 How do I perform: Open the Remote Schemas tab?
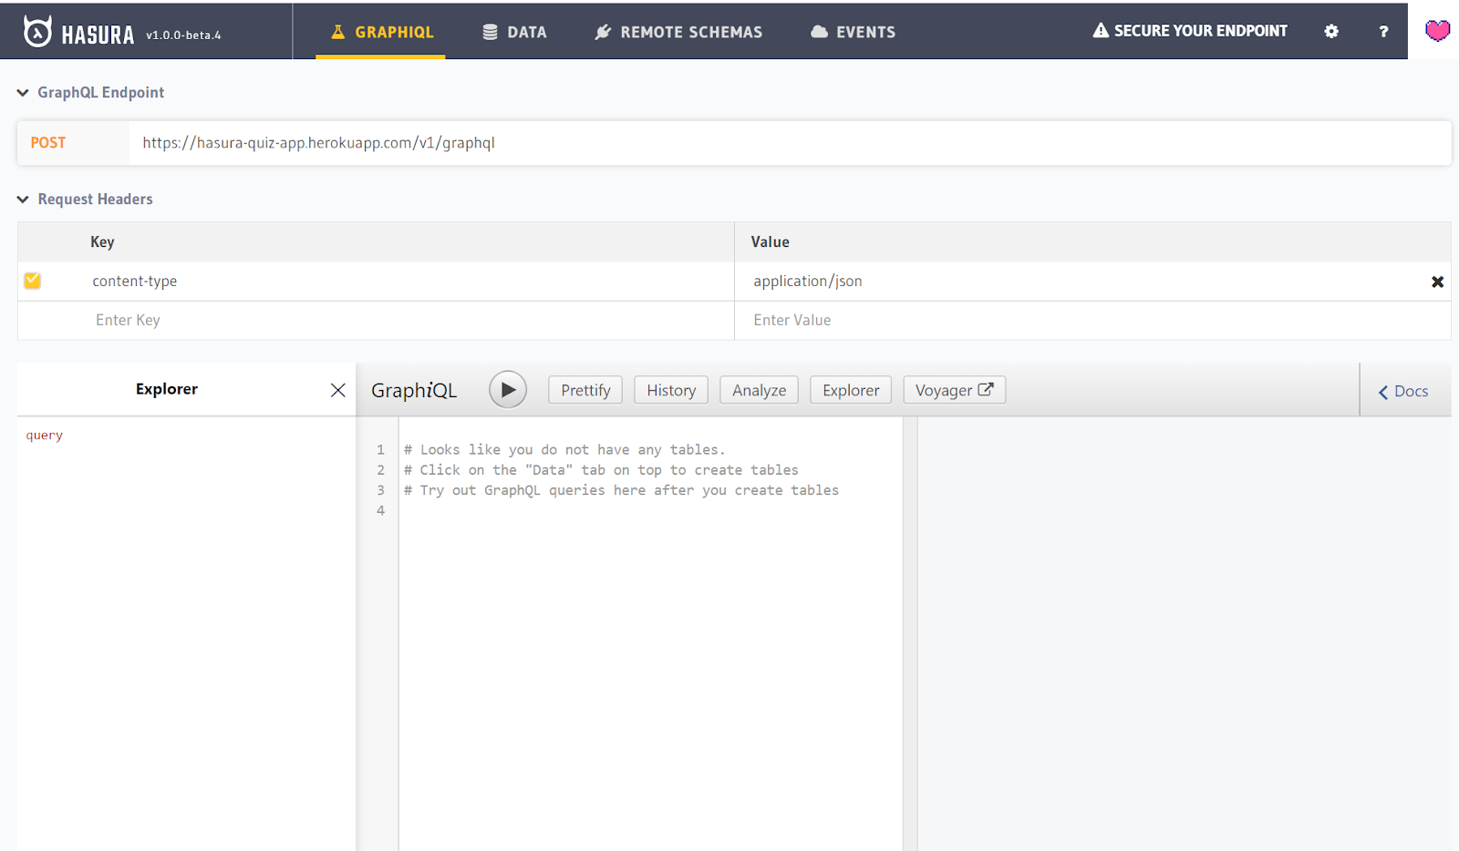point(678,32)
